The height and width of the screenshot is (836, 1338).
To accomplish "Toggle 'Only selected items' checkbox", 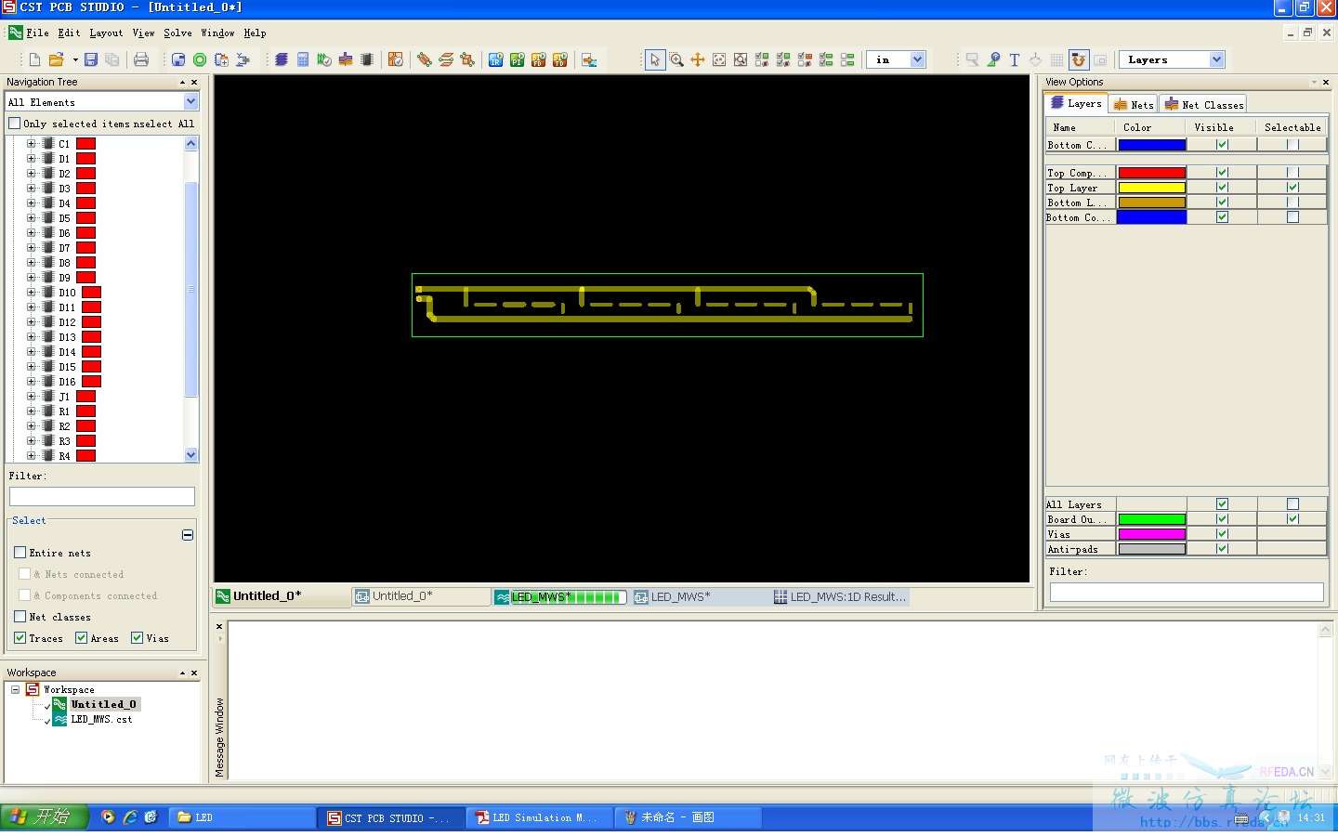I will click(14, 124).
